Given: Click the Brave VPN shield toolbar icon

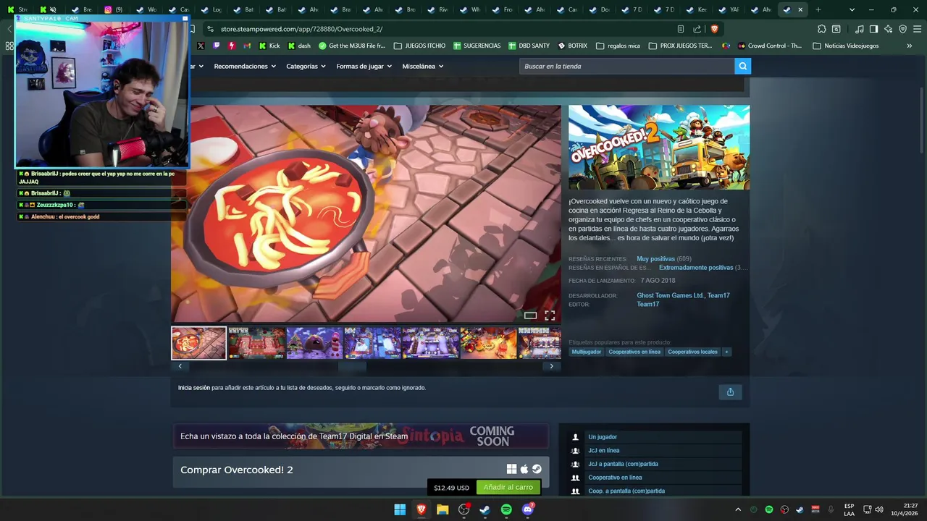Looking at the screenshot, I should [x=902, y=29].
